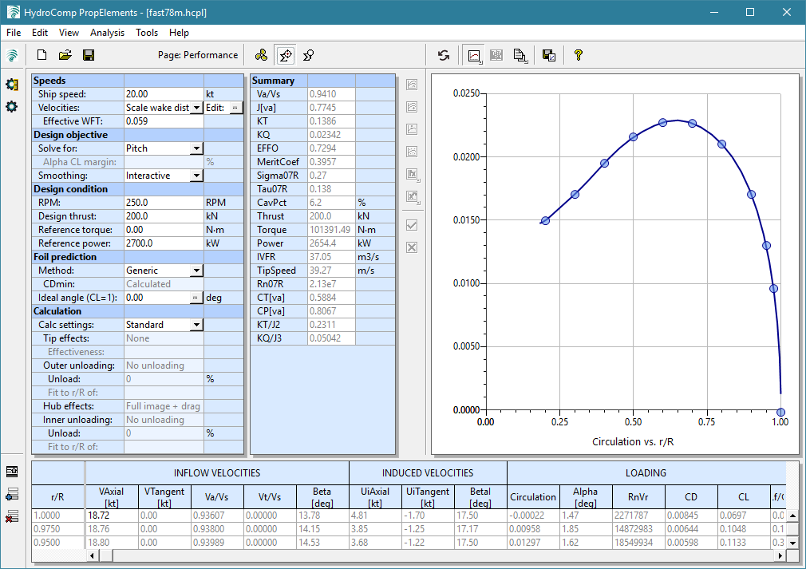This screenshot has height=569, width=806.
Task: Click the X cancel icon below the checkmark
Action: [411, 247]
